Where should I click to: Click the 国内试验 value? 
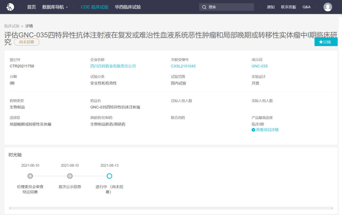click(x=178, y=83)
